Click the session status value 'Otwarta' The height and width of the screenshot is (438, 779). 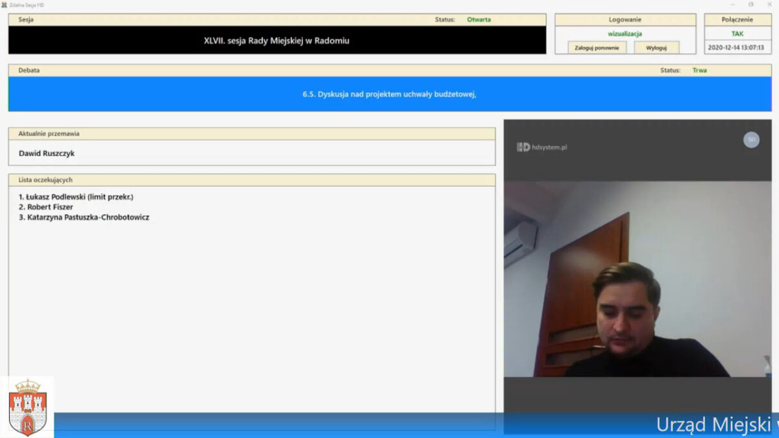click(x=479, y=19)
